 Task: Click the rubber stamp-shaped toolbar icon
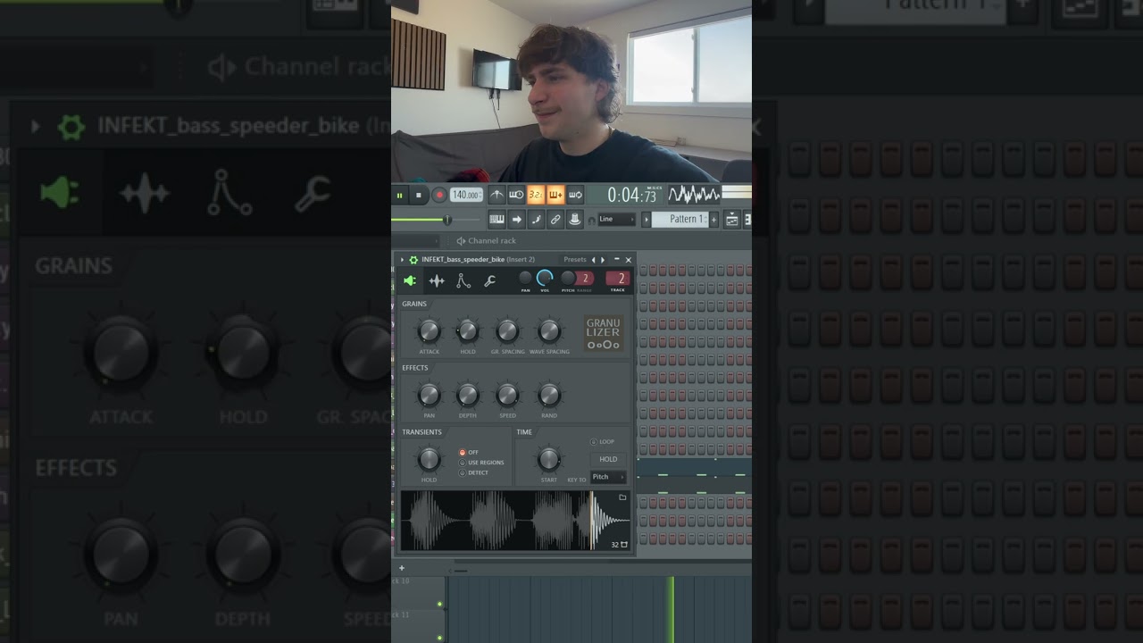pyautogui.click(x=575, y=219)
